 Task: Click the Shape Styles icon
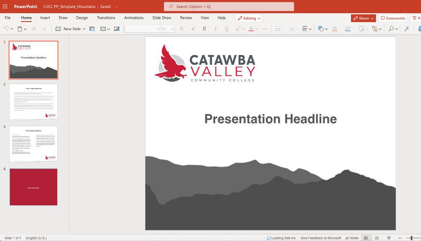(361, 29)
